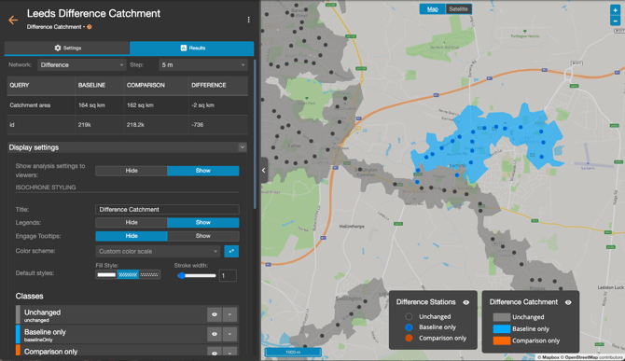Click the panel vertical scrollbar
Image resolution: width=625 pixels, height=361 pixels.
point(255,134)
